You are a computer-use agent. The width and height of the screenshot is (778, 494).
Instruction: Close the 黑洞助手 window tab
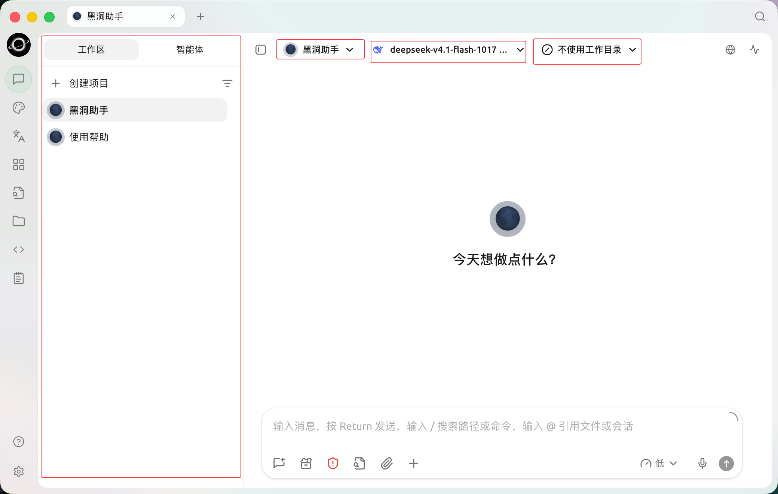click(x=173, y=16)
